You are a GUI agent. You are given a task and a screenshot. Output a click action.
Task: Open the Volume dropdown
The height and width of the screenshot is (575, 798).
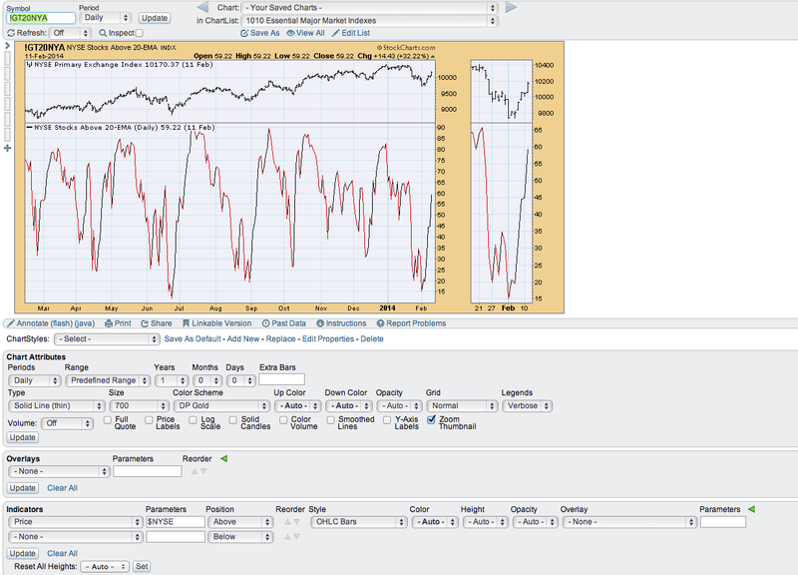point(67,423)
